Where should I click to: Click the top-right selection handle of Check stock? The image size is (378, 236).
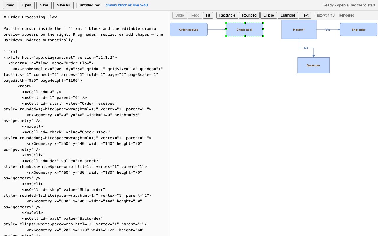[x=263, y=23]
